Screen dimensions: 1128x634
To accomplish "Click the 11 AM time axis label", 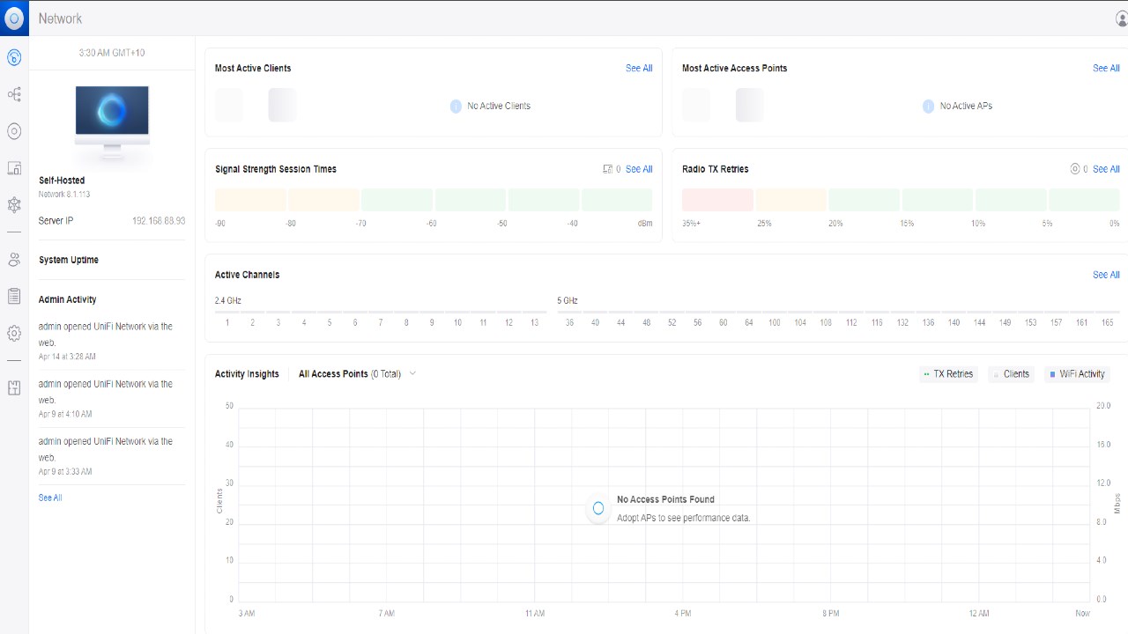I will pos(535,613).
